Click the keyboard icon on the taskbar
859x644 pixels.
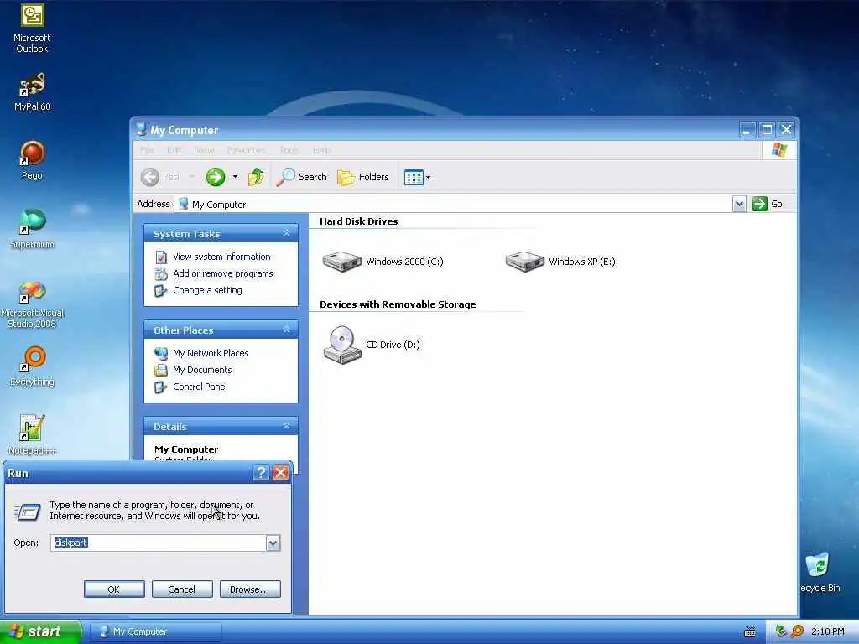[750, 632]
